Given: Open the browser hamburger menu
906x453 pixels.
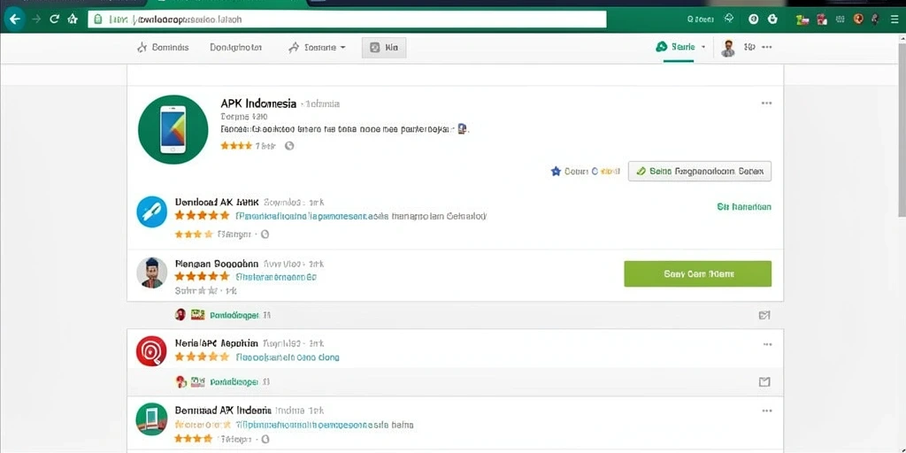Looking at the screenshot, I should pos(894,19).
